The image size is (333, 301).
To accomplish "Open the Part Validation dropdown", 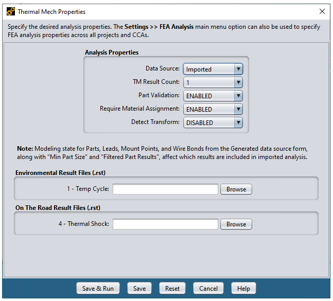I will (213, 96).
